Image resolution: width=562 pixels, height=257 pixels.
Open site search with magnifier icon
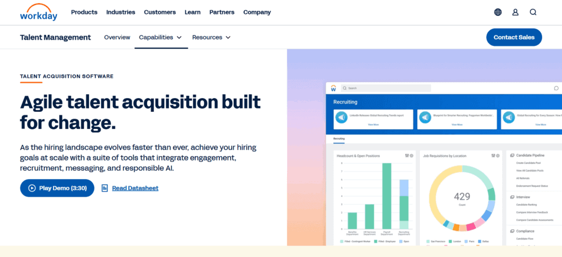[533, 12]
